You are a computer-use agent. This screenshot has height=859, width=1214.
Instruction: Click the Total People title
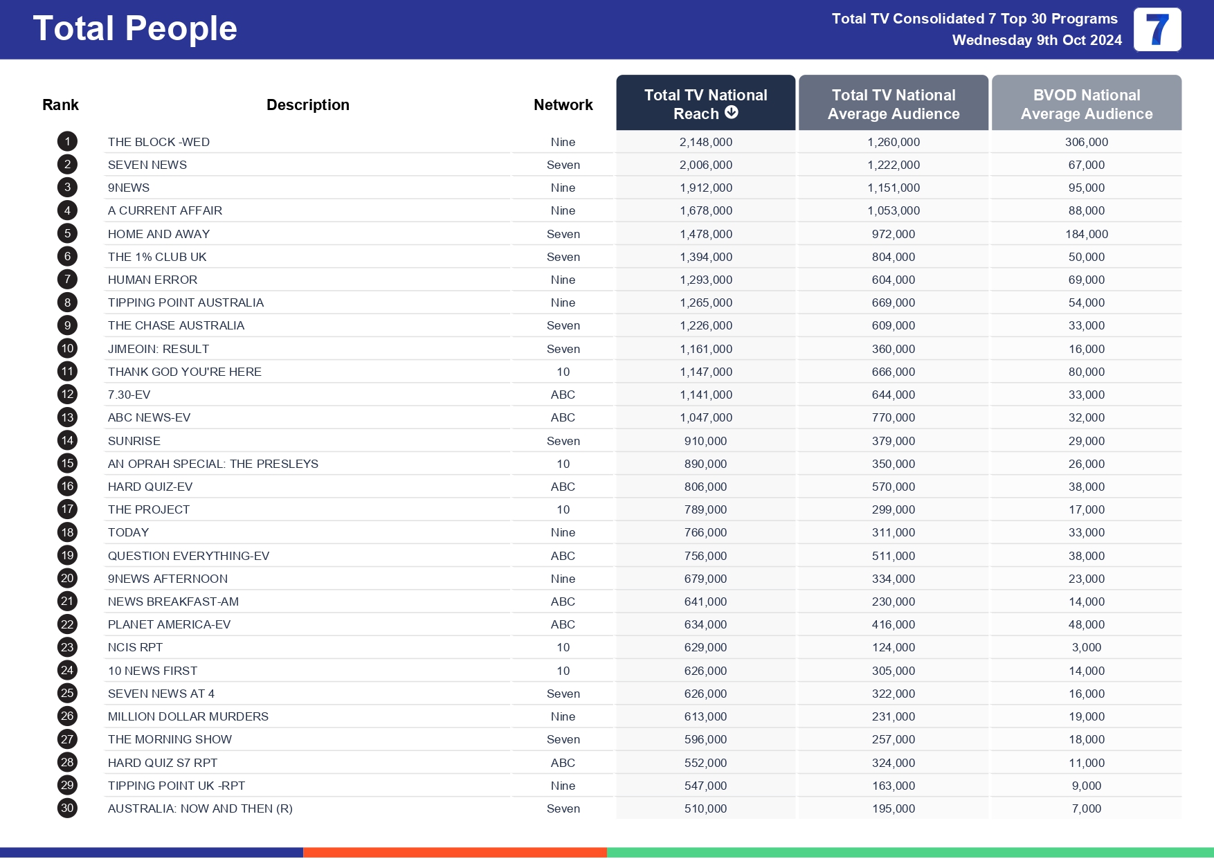[135, 28]
